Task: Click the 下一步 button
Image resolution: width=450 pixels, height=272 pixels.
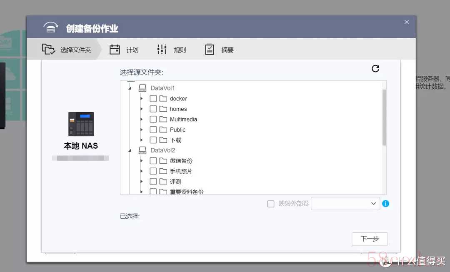Action: (x=370, y=239)
